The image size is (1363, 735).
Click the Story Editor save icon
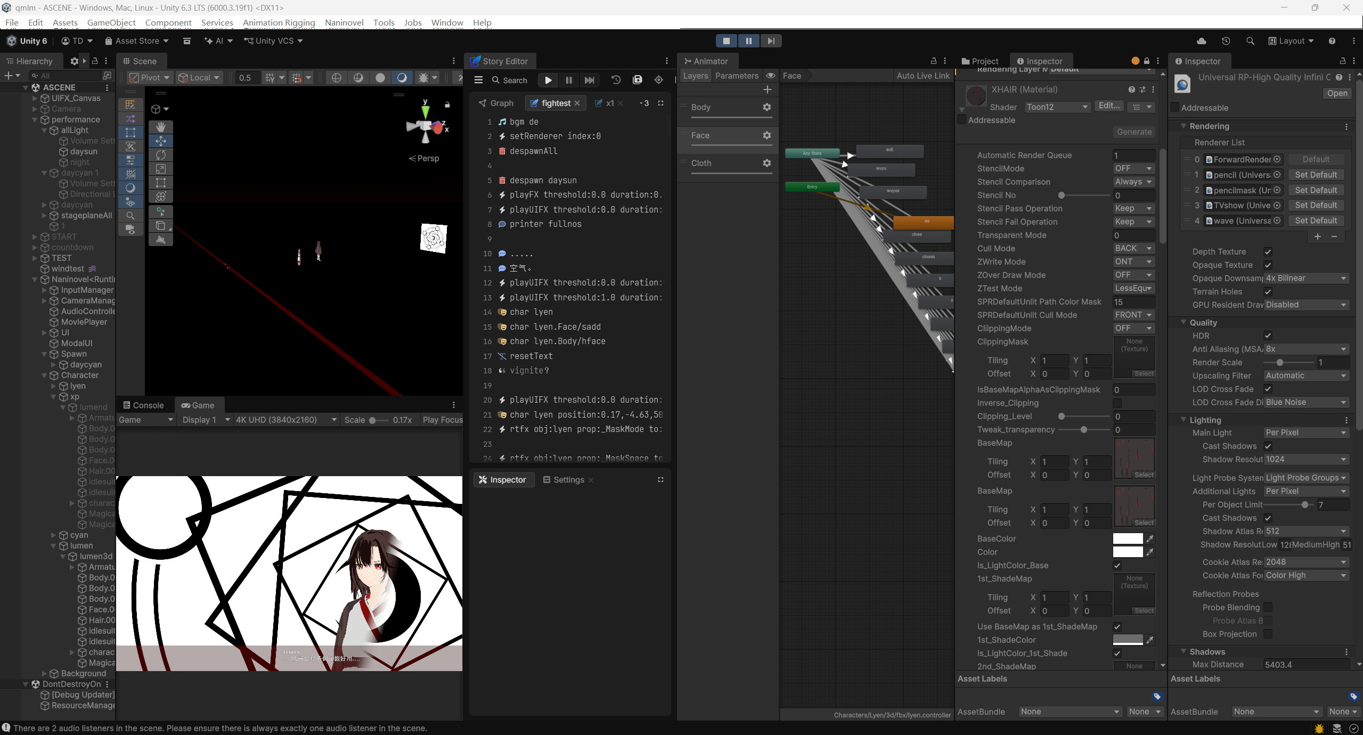(637, 80)
